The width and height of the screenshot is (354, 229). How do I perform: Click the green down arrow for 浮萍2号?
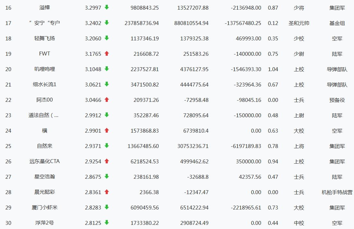(107, 223)
